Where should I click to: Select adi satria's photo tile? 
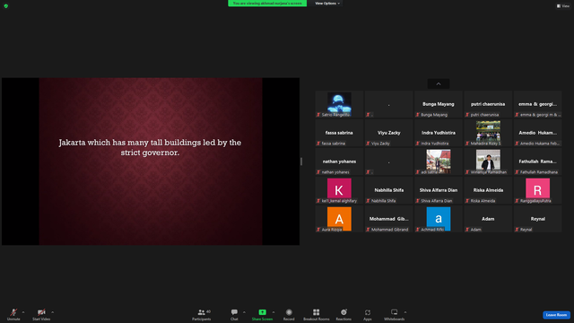point(439,161)
